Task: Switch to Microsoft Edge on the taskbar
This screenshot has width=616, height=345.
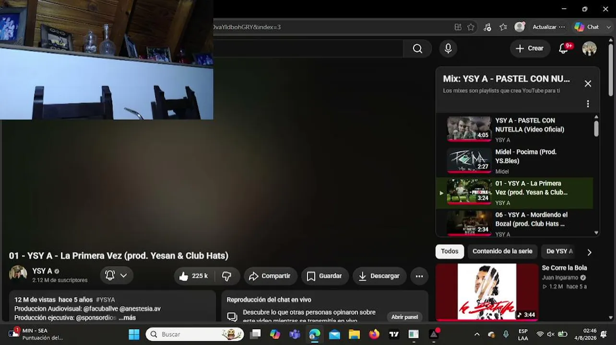Action: tap(315, 334)
